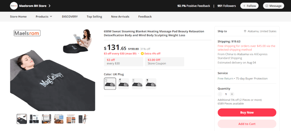The image size is (291, 131).
Task: Click 92.1% Positive Feedback text
Action: pos(194,6)
